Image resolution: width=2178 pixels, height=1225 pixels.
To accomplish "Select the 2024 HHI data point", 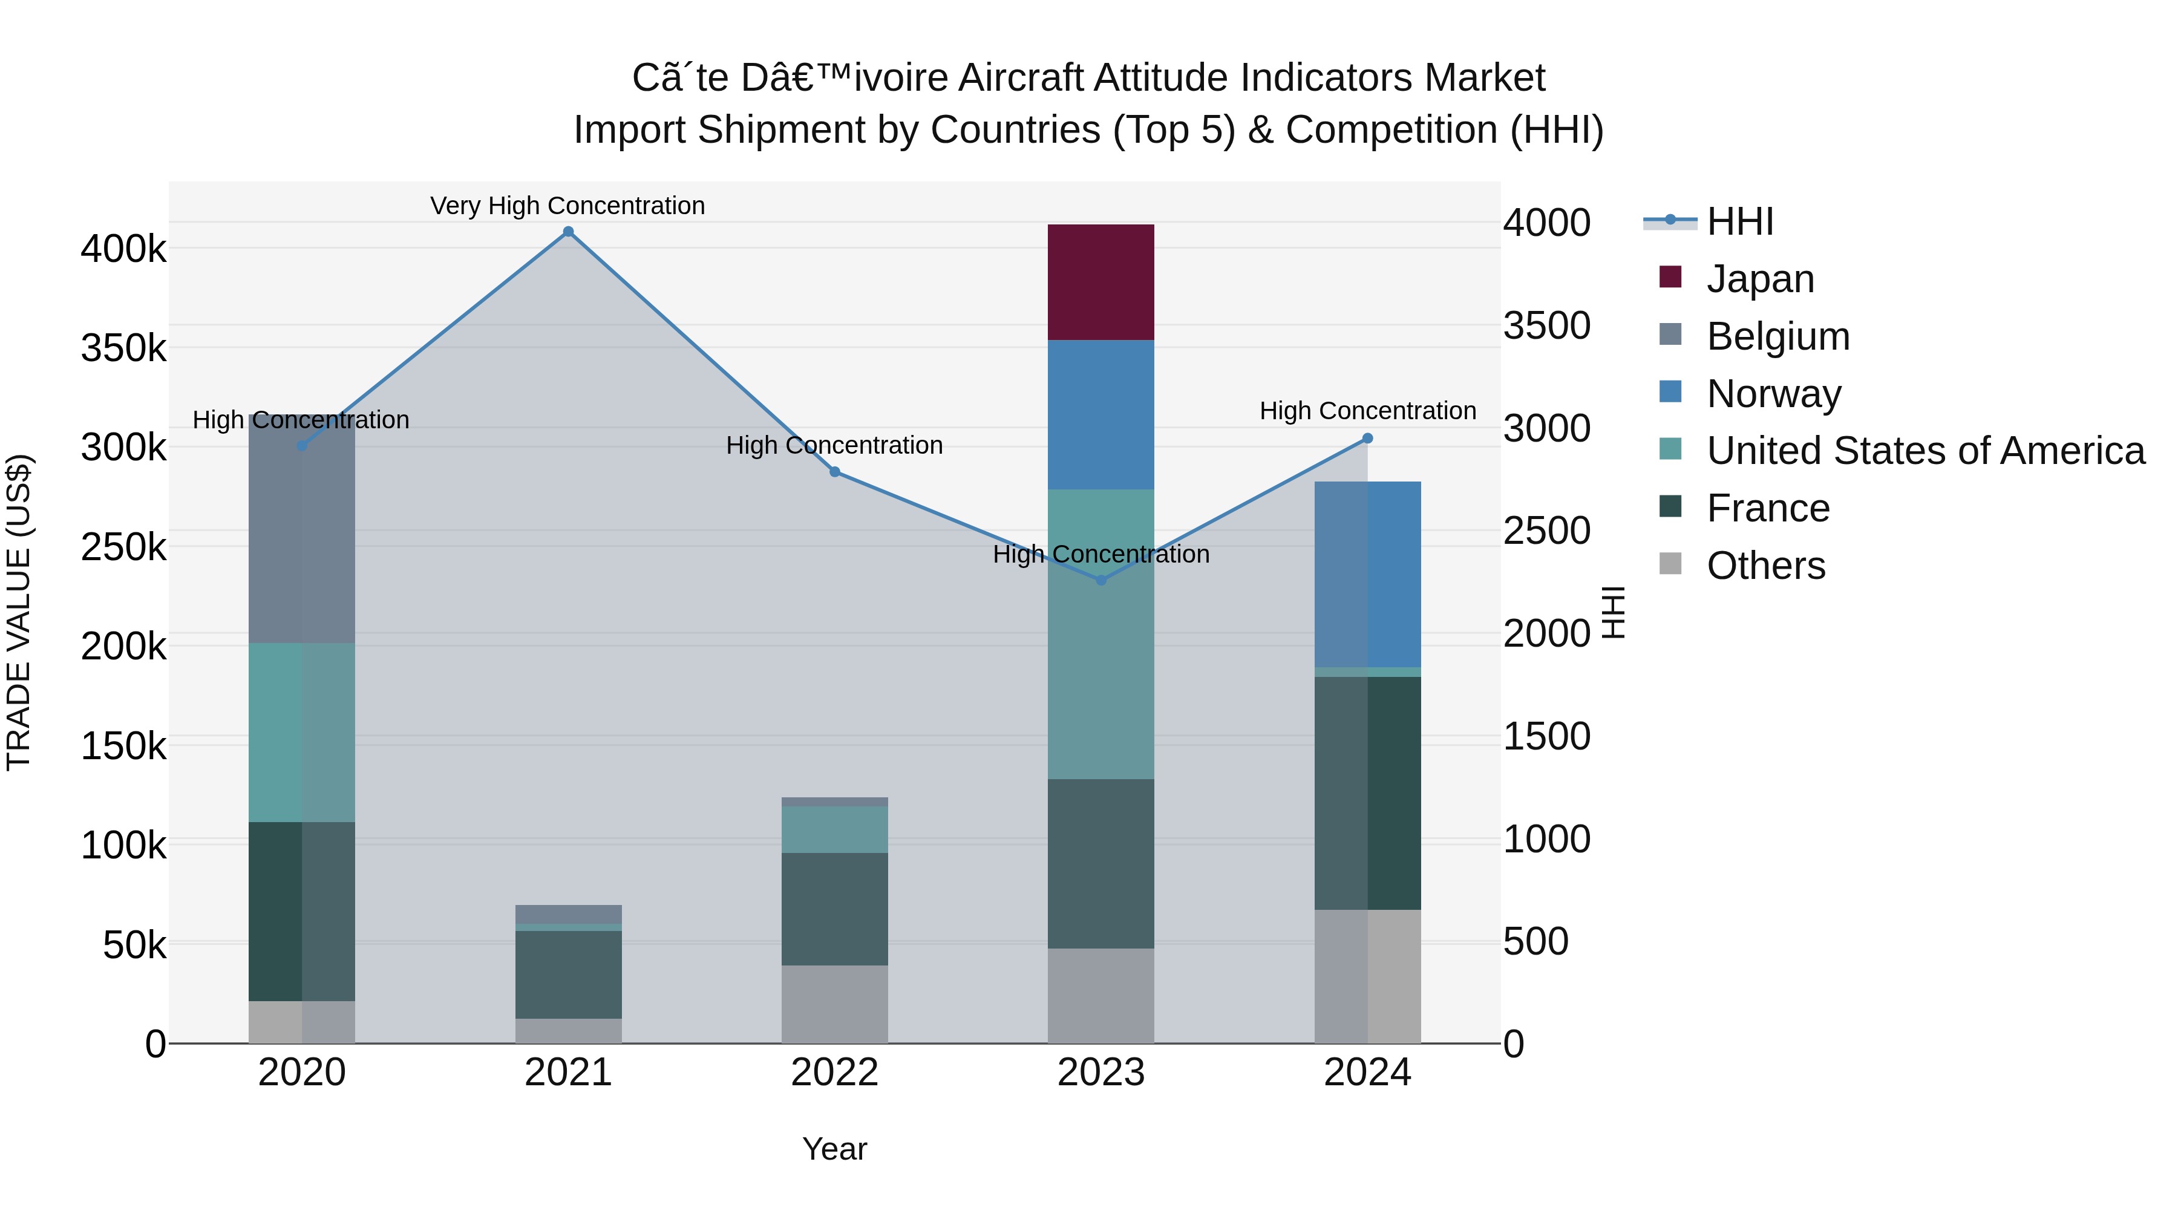I will click(1367, 438).
